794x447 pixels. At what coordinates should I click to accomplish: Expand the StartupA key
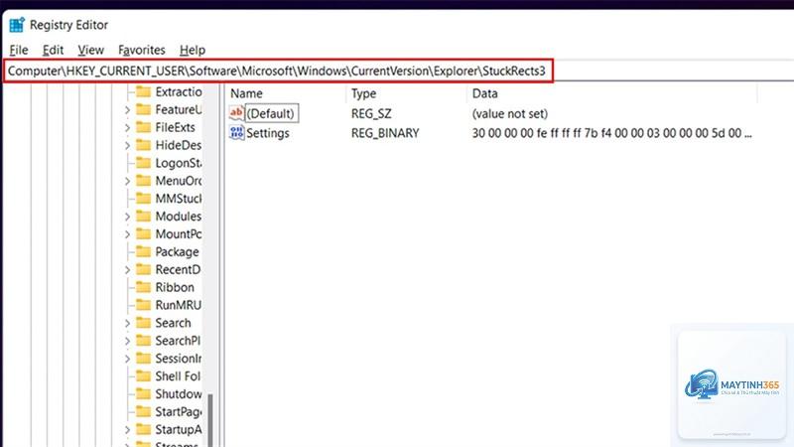(x=127, y=430)
